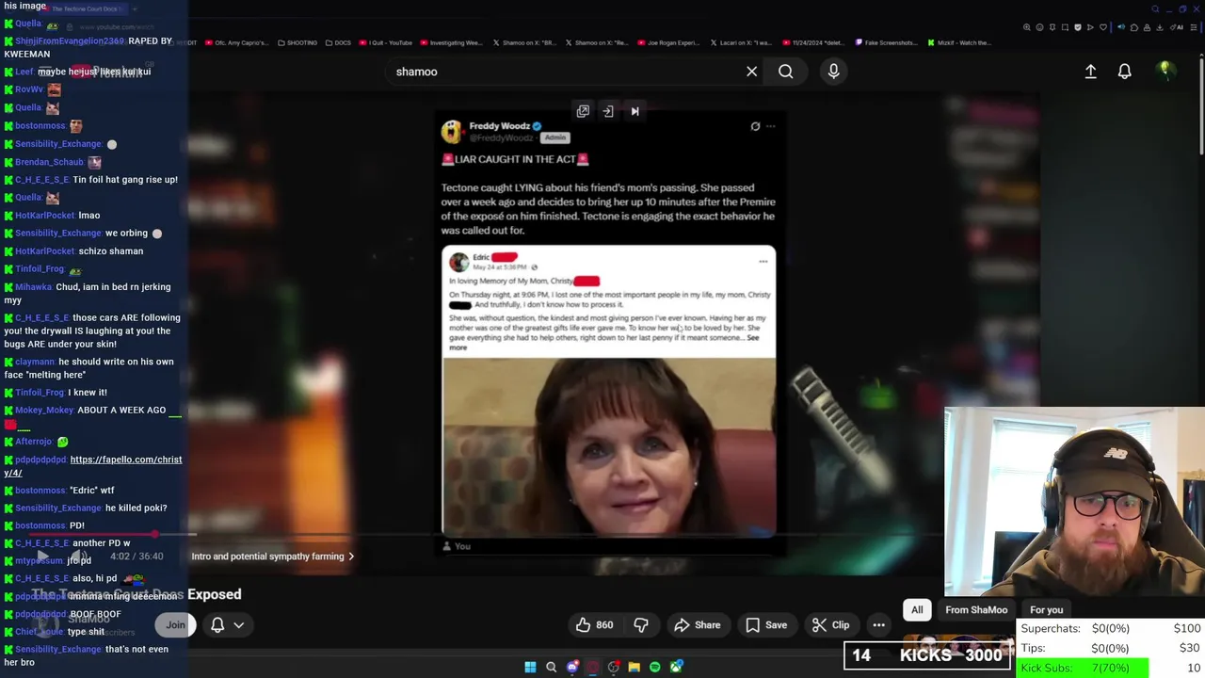This screenshot has width=1205, height=678.
Task: Open the SHOOTING bookmarks folder
Action: coord(297,42)
